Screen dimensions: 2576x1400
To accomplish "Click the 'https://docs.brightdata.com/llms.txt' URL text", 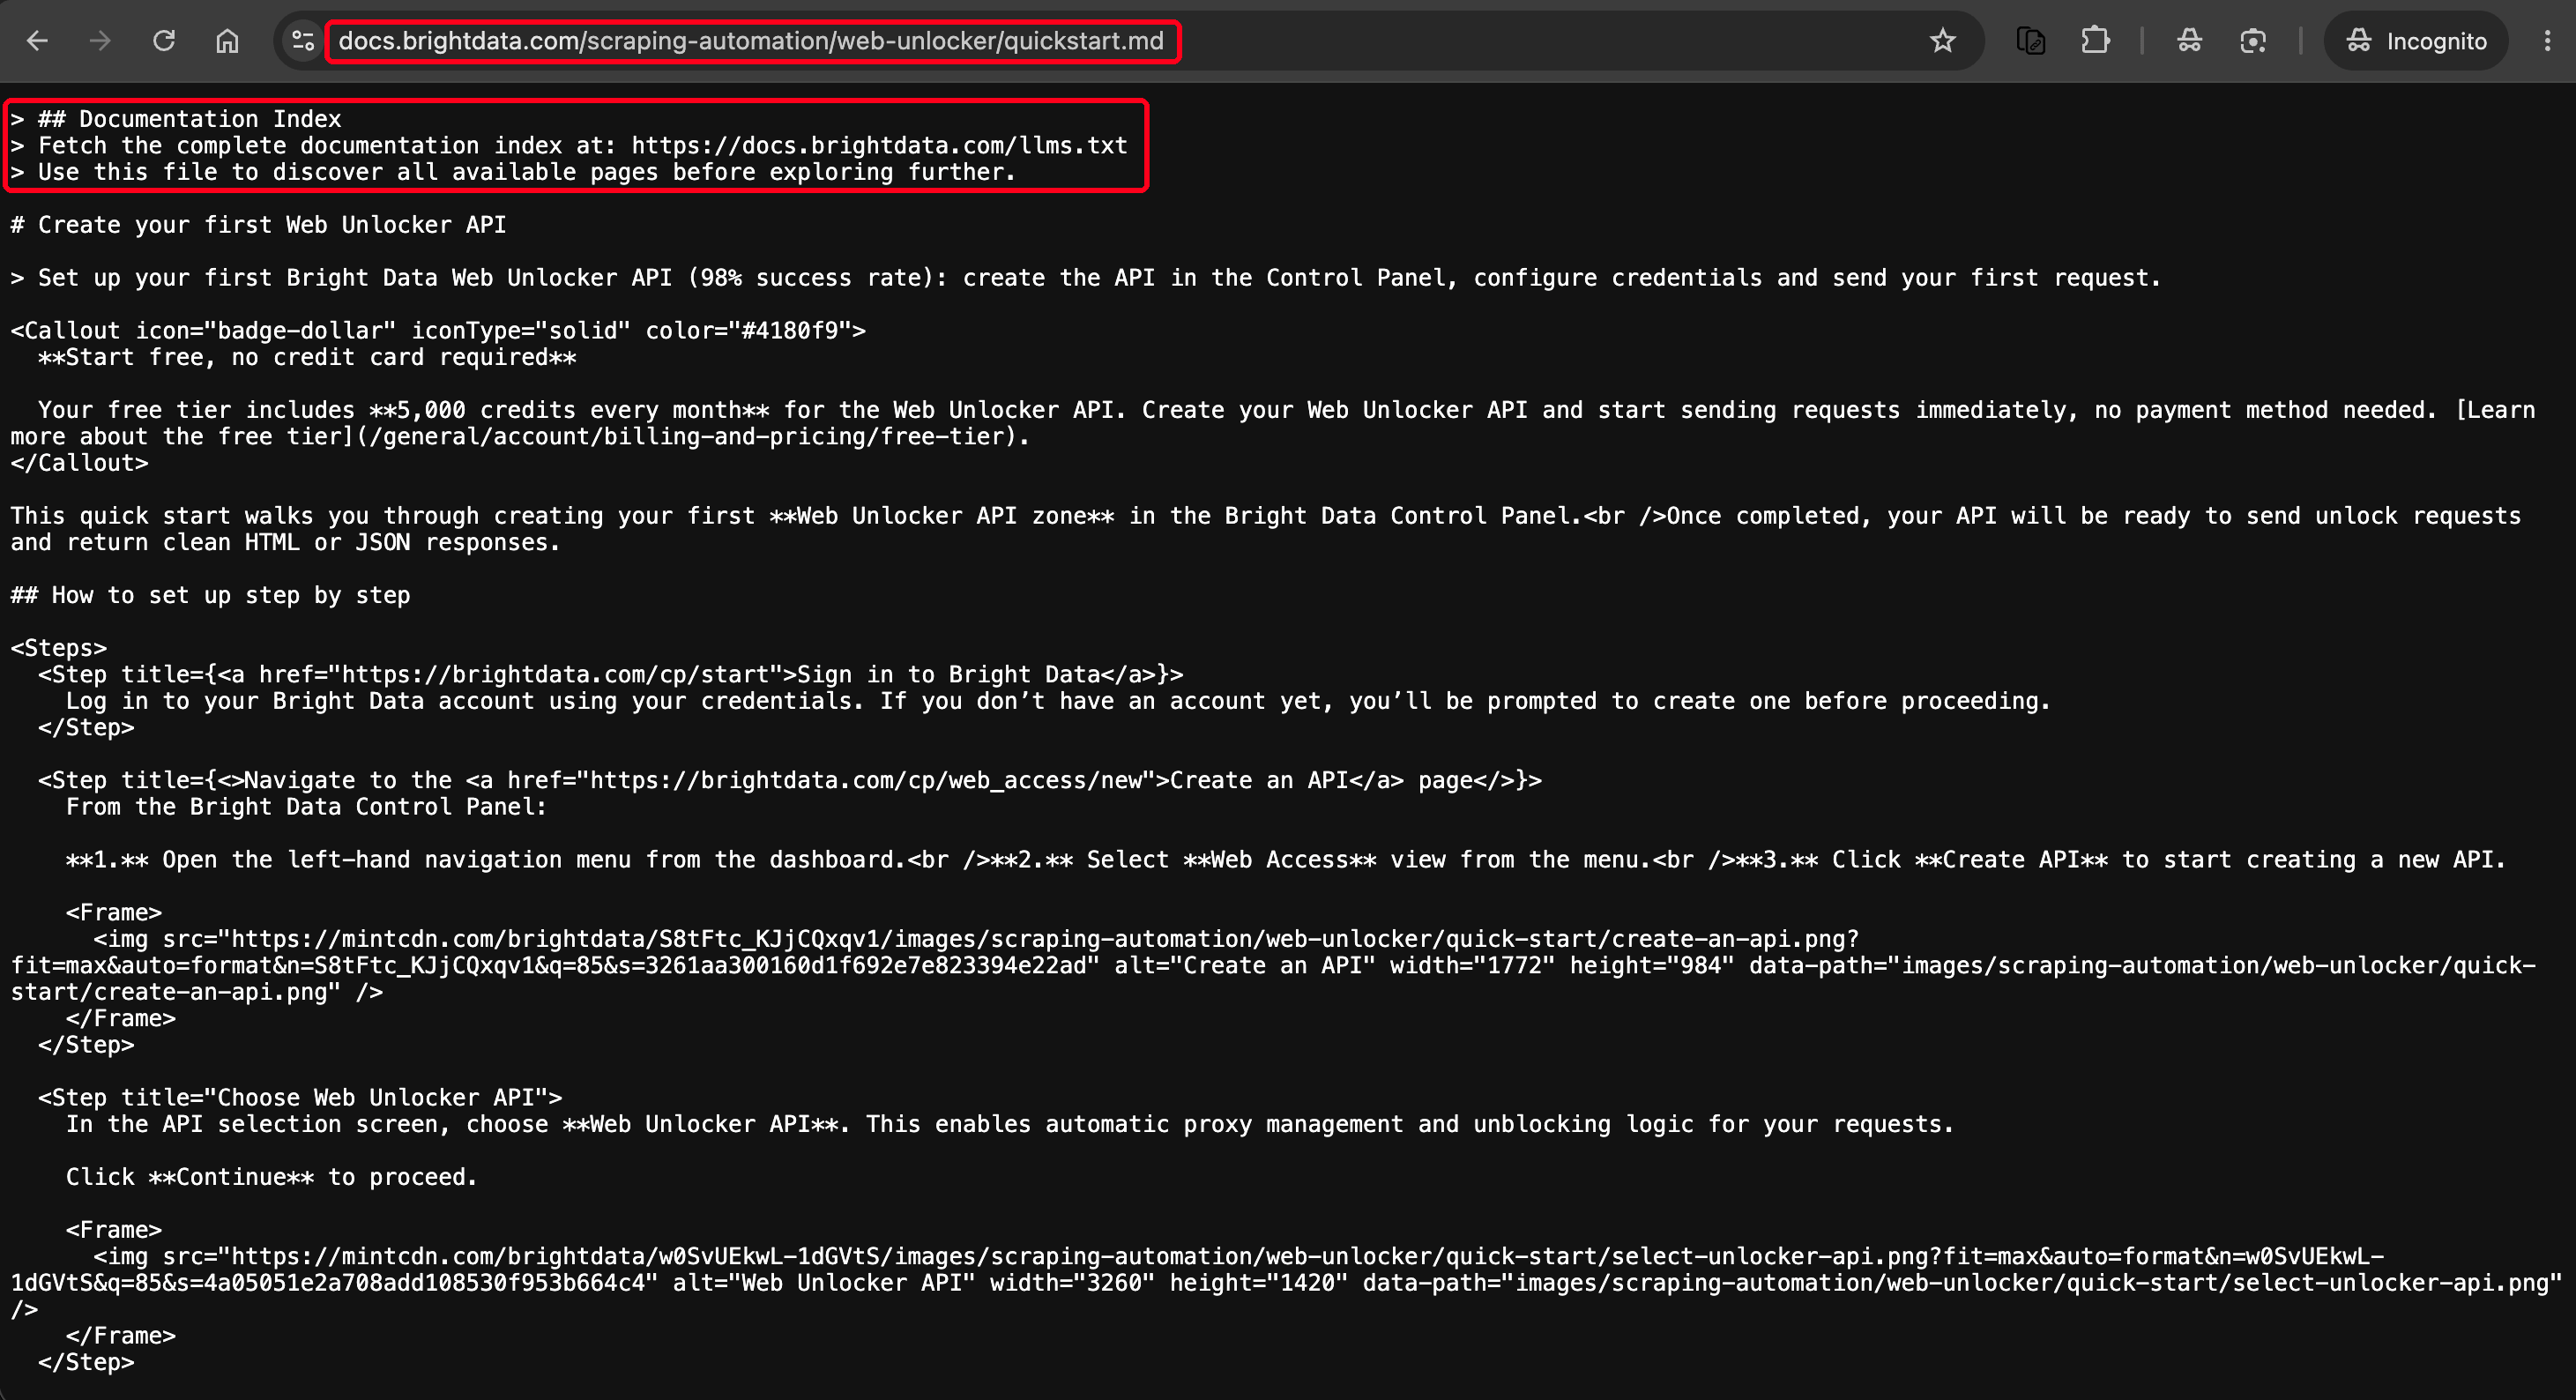I will [879, 146].
